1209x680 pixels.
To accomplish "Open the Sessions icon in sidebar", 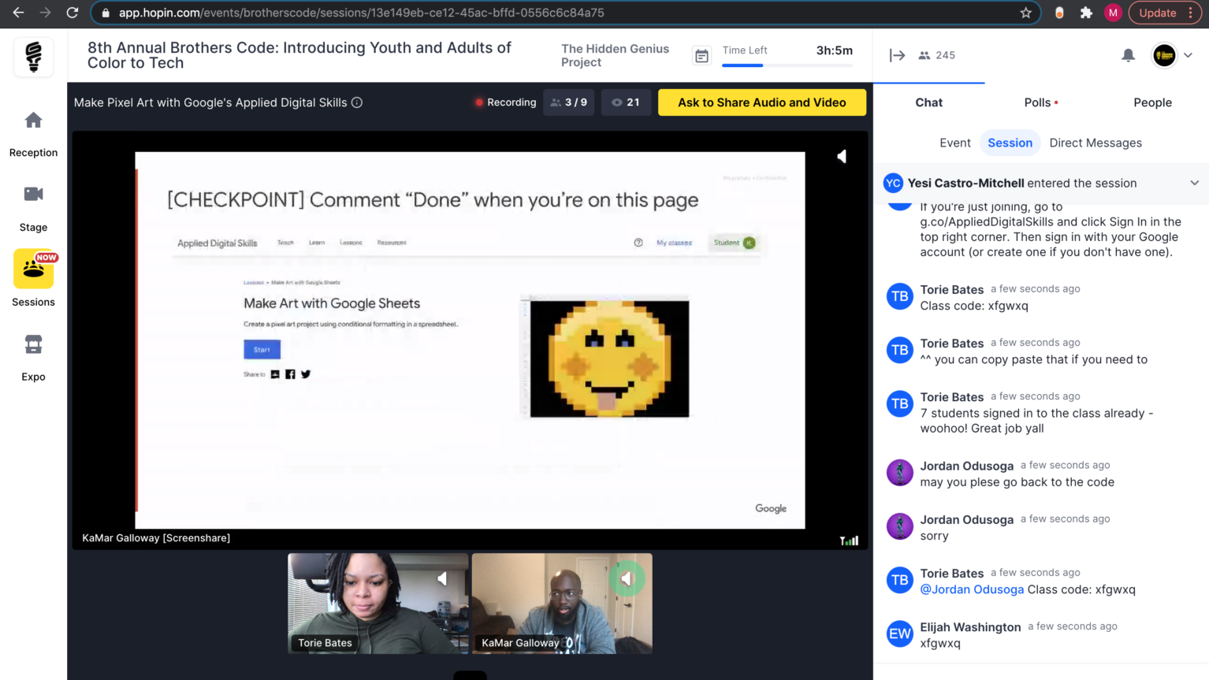I will (x=33, y=269).
